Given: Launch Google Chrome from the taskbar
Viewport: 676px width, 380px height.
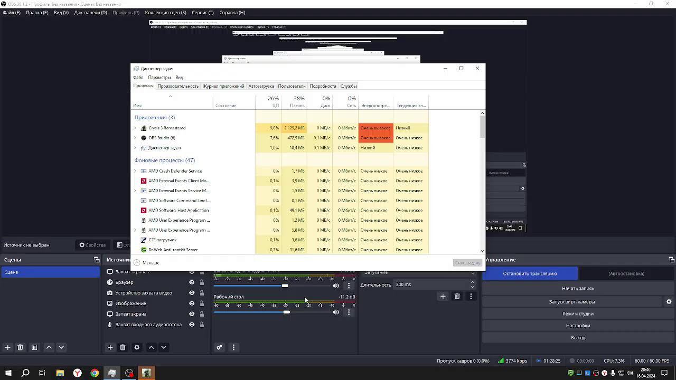Looking at the screenshot, I should (x=95, y=373).
